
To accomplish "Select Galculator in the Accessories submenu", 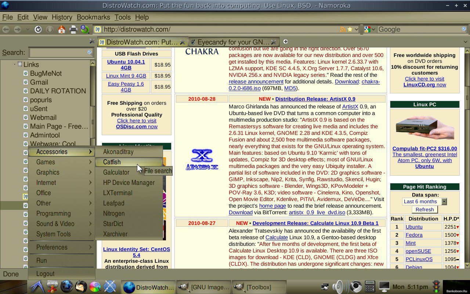I will [129, 172].
